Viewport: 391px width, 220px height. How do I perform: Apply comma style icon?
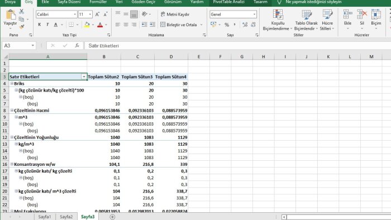[235, 25]
